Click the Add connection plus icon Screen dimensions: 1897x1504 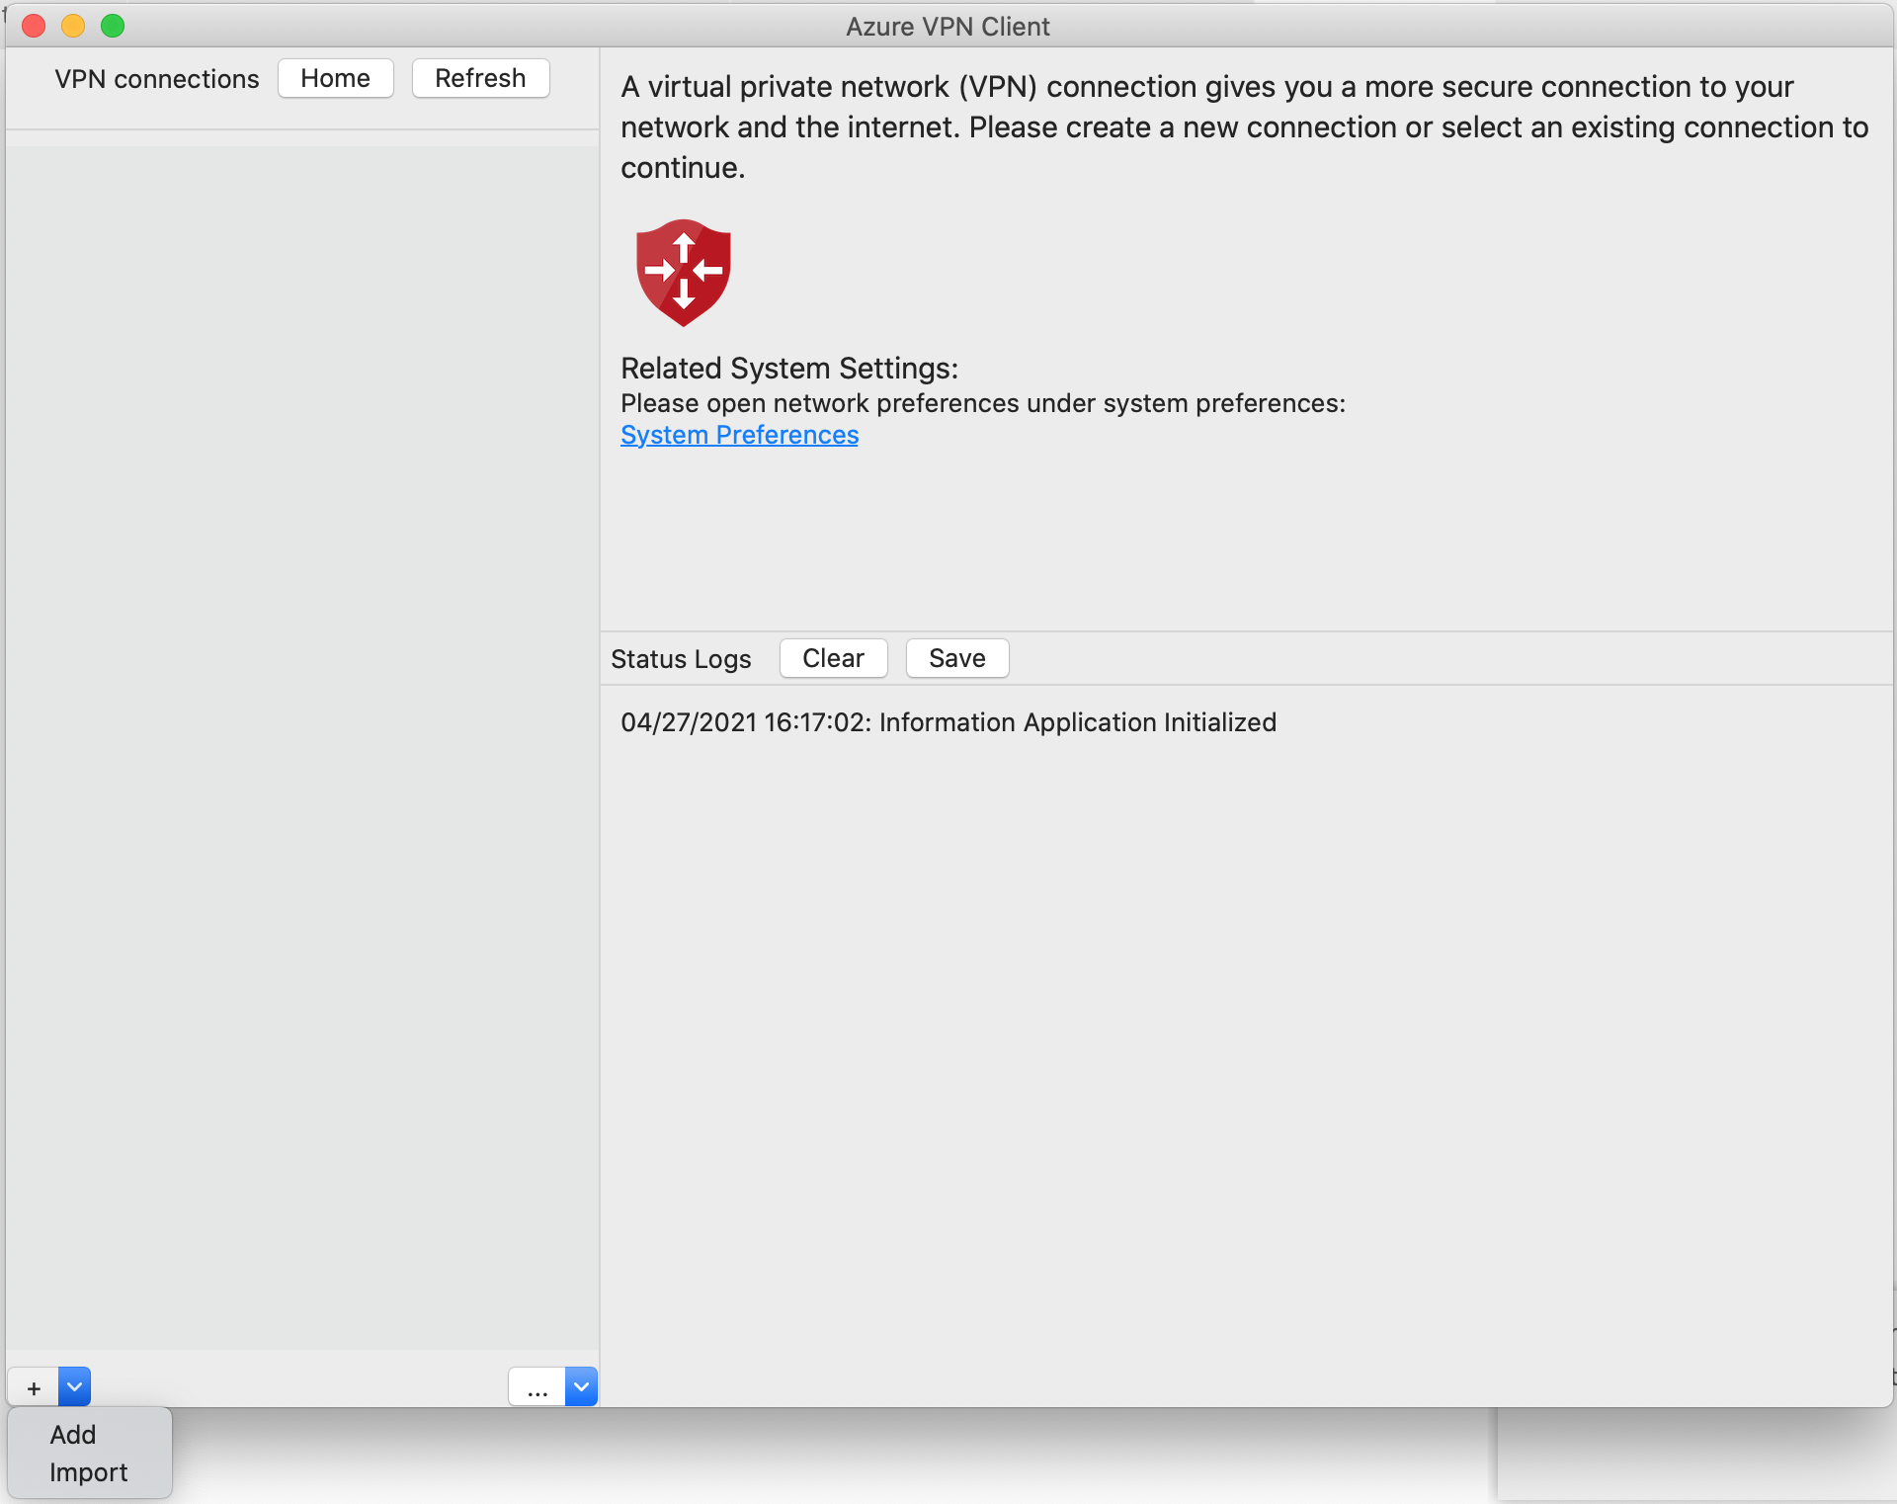tap(34, 1385)
